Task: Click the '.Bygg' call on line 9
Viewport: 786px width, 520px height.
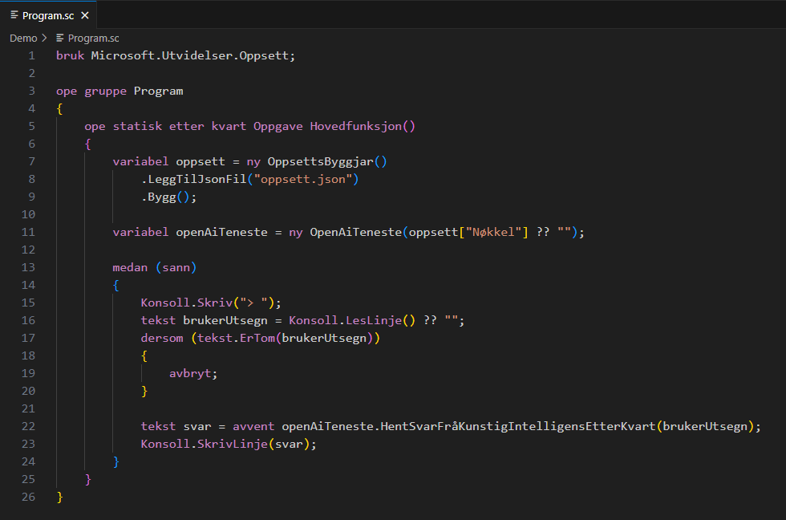Action: 159,197
